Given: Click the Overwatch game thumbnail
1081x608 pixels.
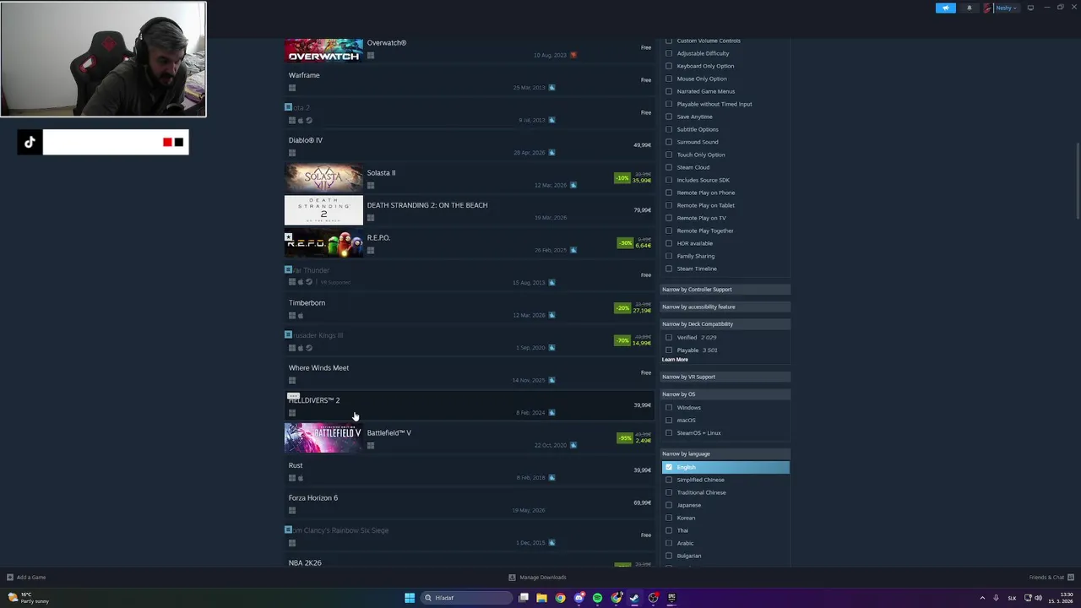Looking at the screenshot, I should [323, 49].
